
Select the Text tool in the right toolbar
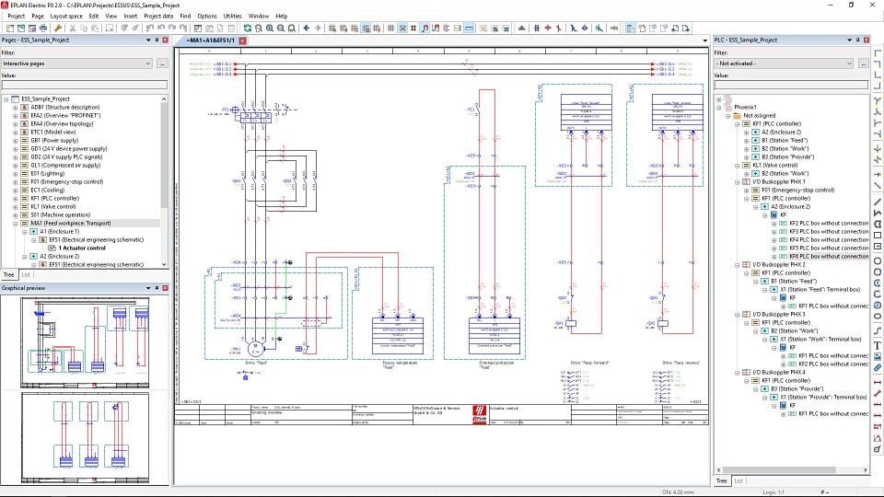pyautogui.click(x=878, y=344)
